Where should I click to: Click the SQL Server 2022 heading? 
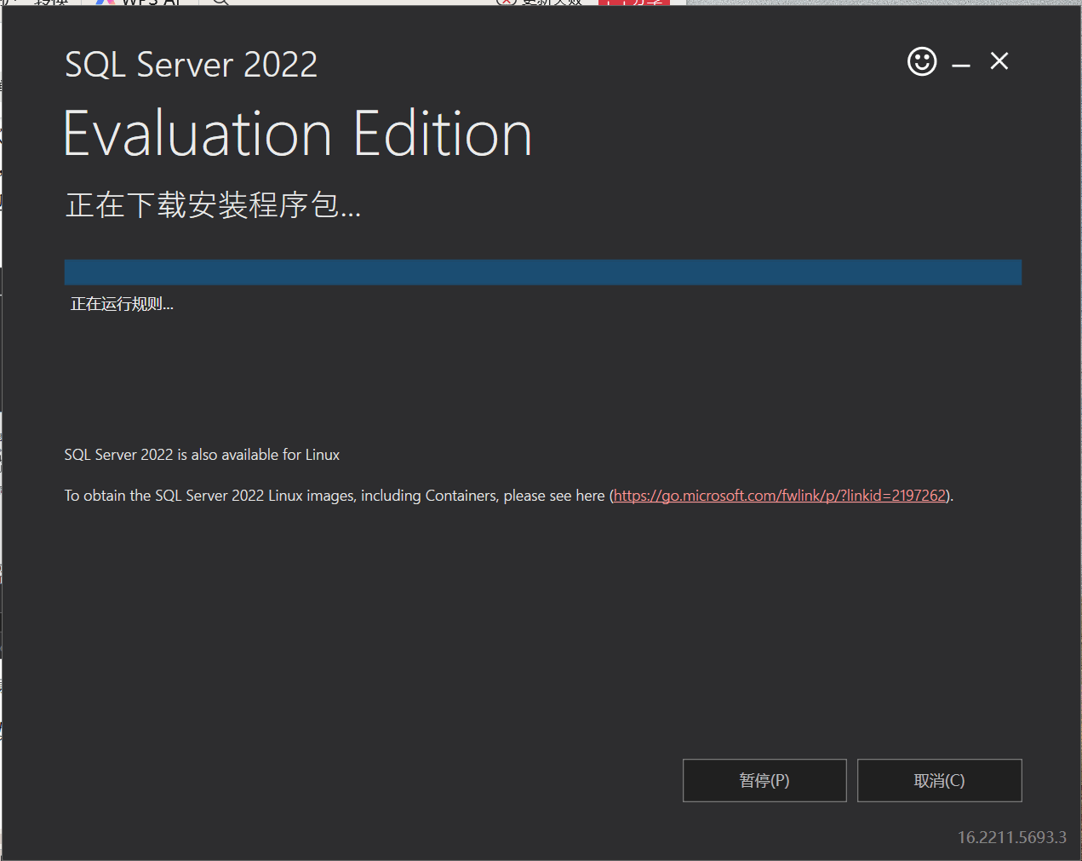[192, 65]
